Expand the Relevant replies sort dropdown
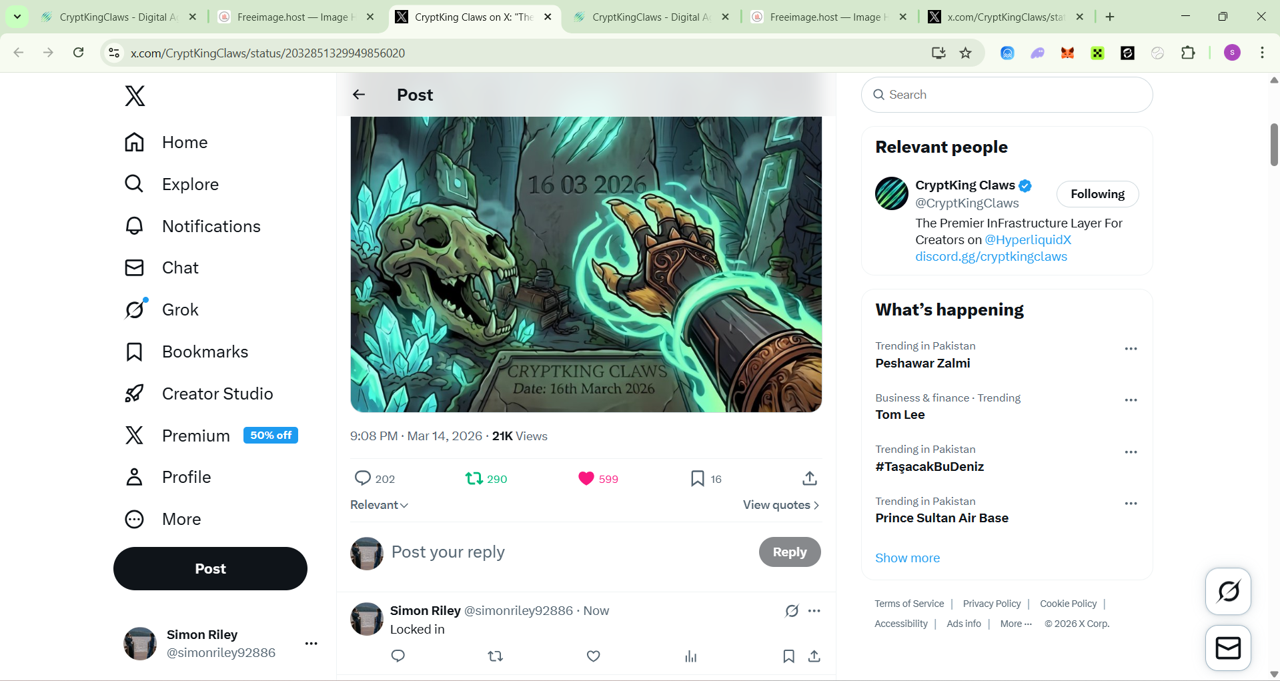The height and width of the screenshot is (681, 1280). coord(379,505)
